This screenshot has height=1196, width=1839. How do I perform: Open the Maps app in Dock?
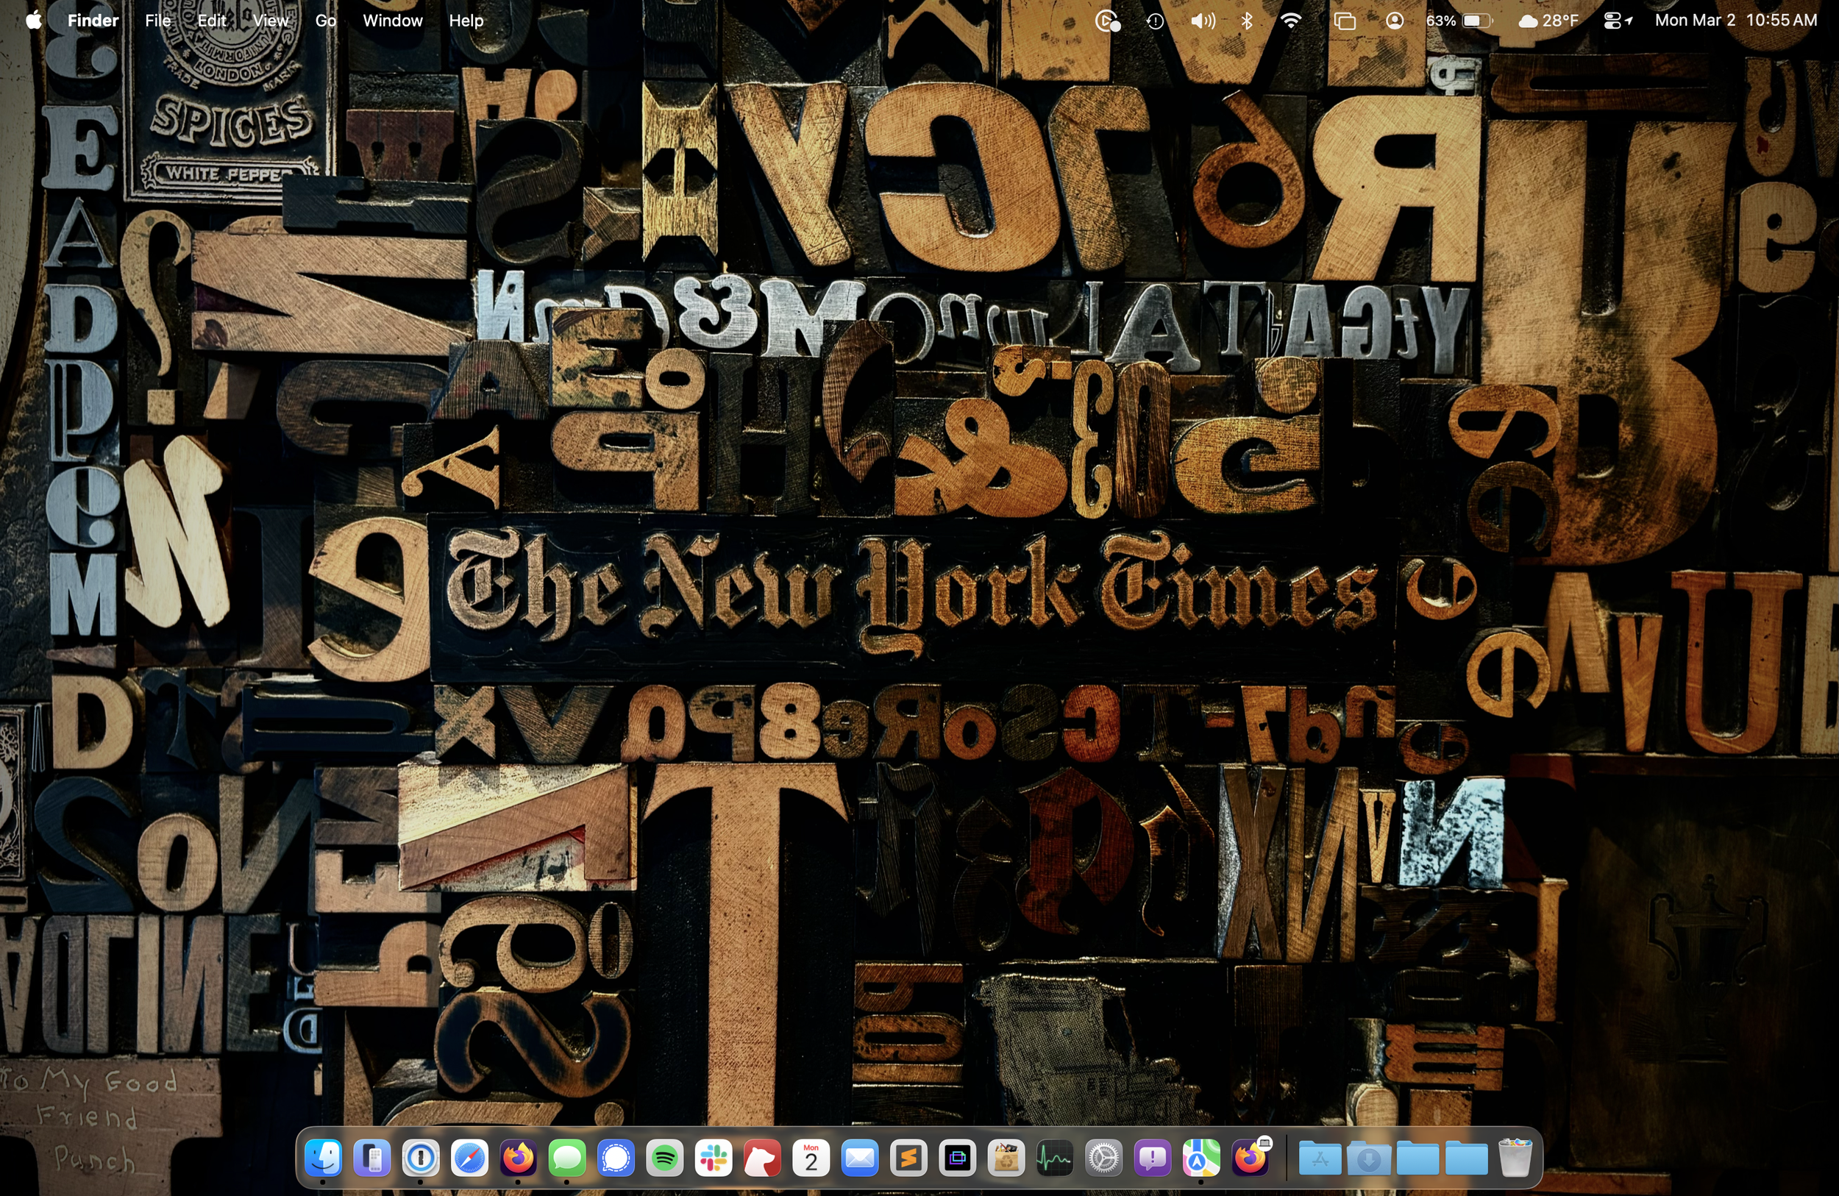point(1200,1158)
